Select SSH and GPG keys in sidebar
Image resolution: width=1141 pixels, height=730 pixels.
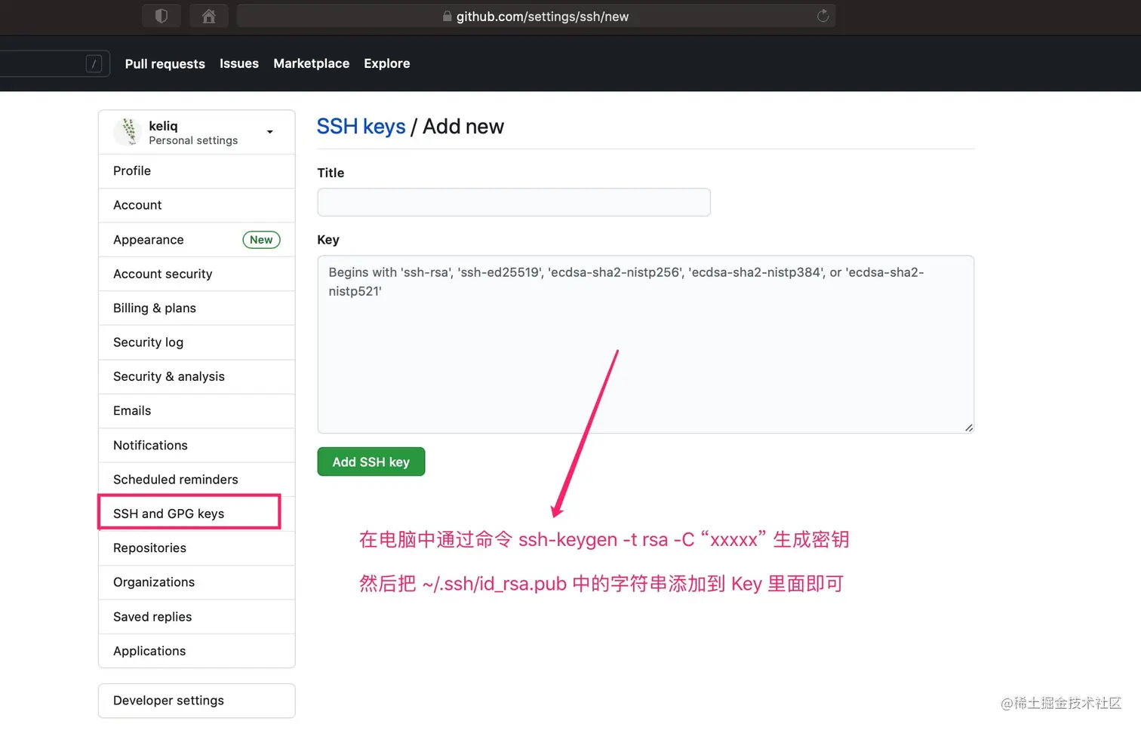tap(168, 513)
